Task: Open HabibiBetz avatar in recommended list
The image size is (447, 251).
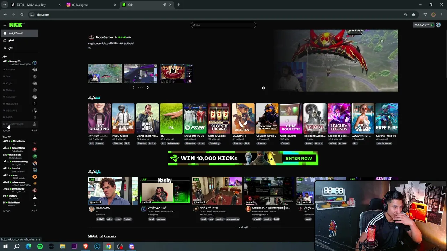Action: coord(35,156)
